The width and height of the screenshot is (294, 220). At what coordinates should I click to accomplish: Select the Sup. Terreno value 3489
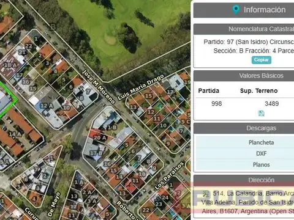tap(272, 104)
